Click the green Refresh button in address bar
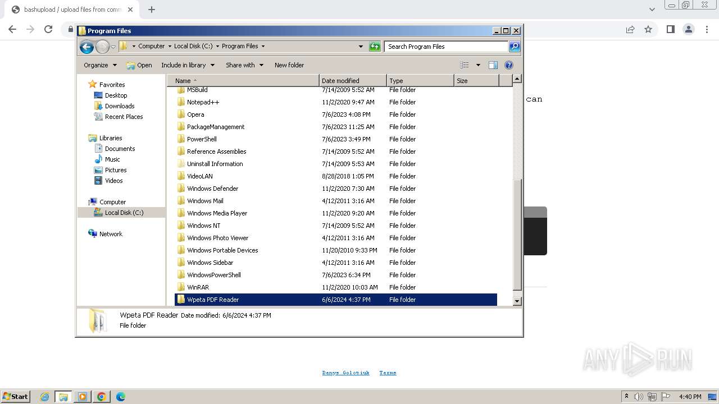This screenshot has width=719, height=404. pyautogui.click(x=375, y=47)
